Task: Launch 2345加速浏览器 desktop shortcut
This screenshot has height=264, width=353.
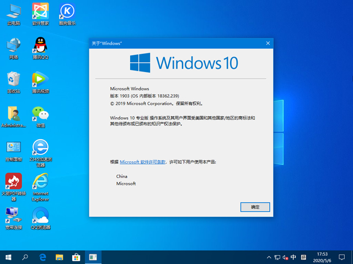Action: point(40,153)
